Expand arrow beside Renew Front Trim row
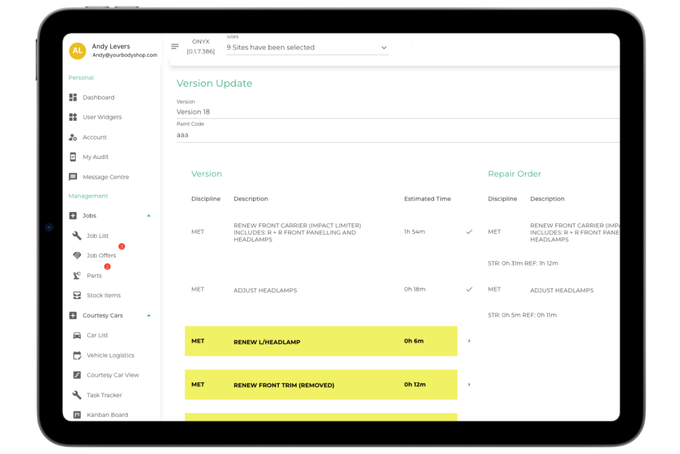The height and width of the screenshot is (454, 680). point(469,385)
